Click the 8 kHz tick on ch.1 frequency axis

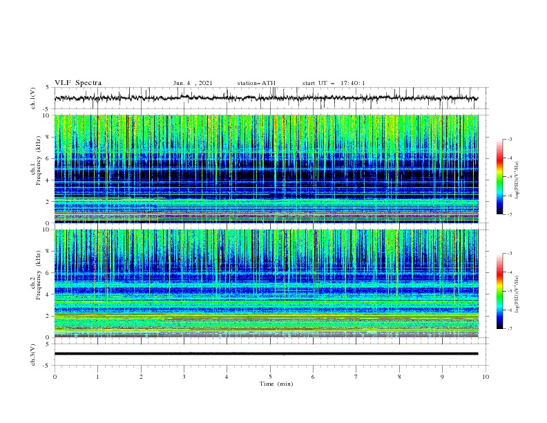[48, 137]
